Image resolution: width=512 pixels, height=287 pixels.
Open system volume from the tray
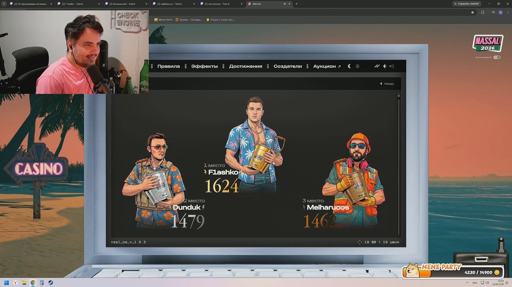[487, 283]
